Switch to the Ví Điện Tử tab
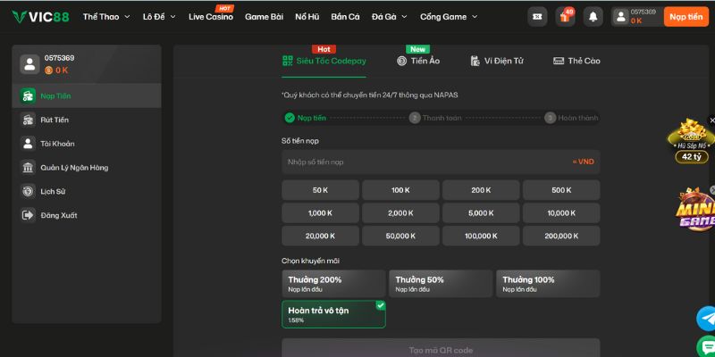715x357 pixels. click(499, 61)
